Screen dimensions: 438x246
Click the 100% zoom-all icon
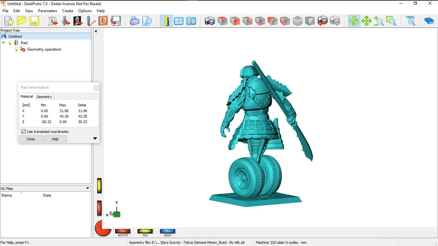[x=410, y=21]
